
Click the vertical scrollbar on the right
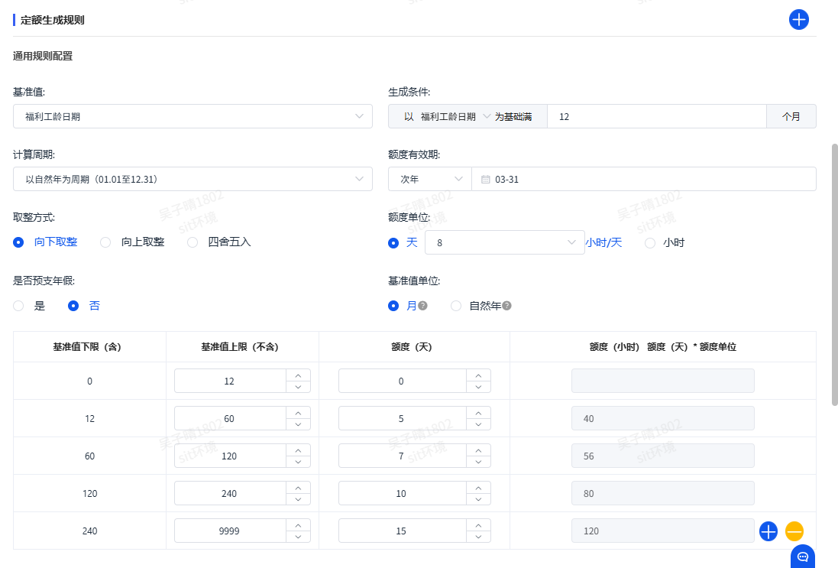(833, 274)
